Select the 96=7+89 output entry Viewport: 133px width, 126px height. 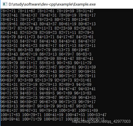[x=64, y=93]
